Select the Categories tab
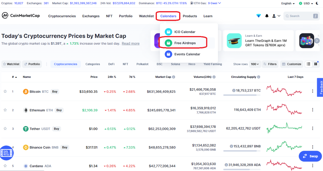The width and height of the screenshot is (323, 171). pos(93,64)
